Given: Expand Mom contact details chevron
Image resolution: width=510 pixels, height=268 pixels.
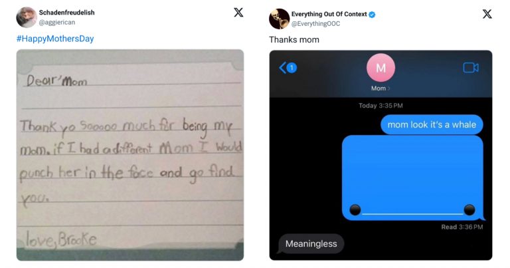Looking at the screenshot, I should coord(388,88).
